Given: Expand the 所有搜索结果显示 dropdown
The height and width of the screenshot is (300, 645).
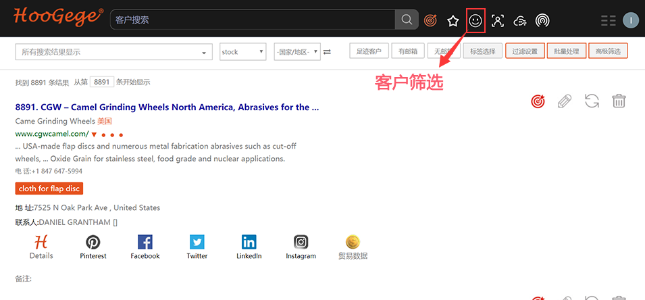Looking at the screenshot, I should pos(114,52).
